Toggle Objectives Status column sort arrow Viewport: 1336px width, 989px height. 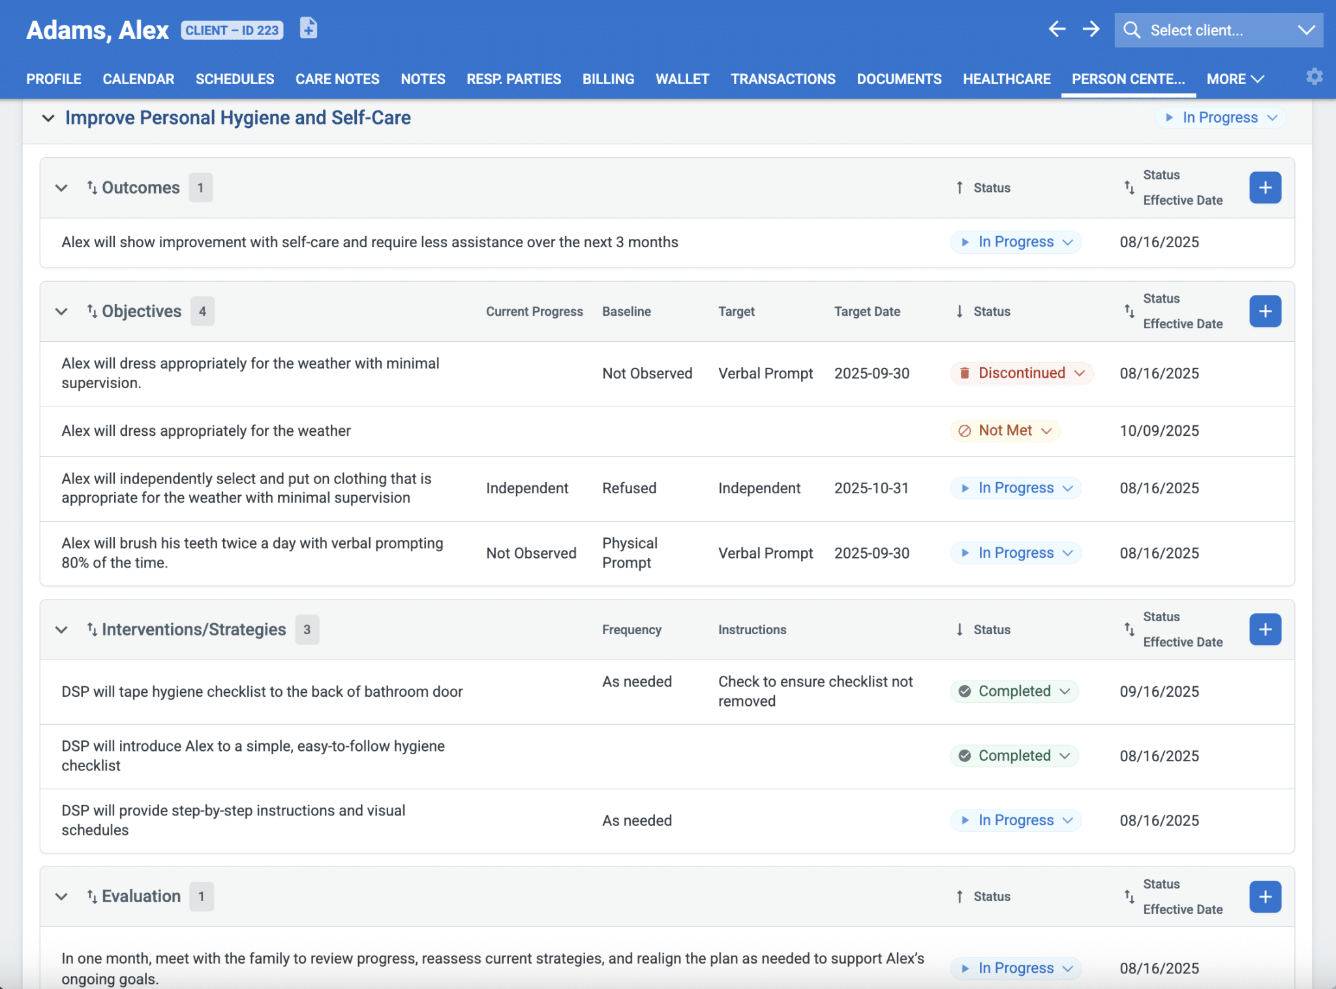tap(960, 312)
